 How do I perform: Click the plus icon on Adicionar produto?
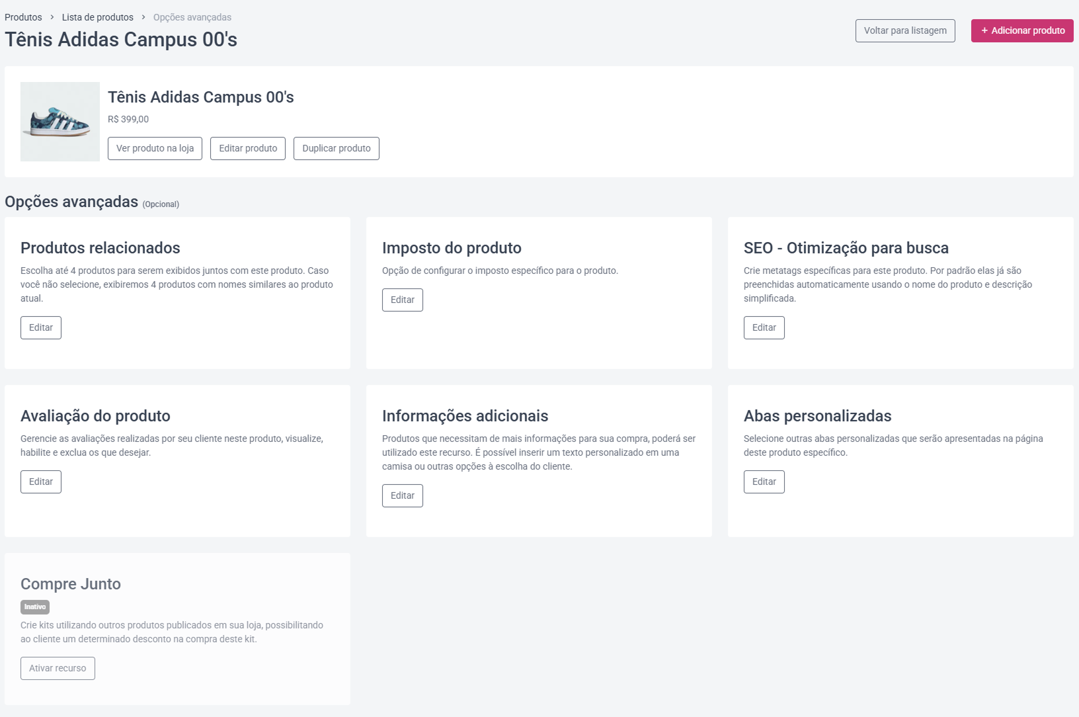tap(984, 30)
